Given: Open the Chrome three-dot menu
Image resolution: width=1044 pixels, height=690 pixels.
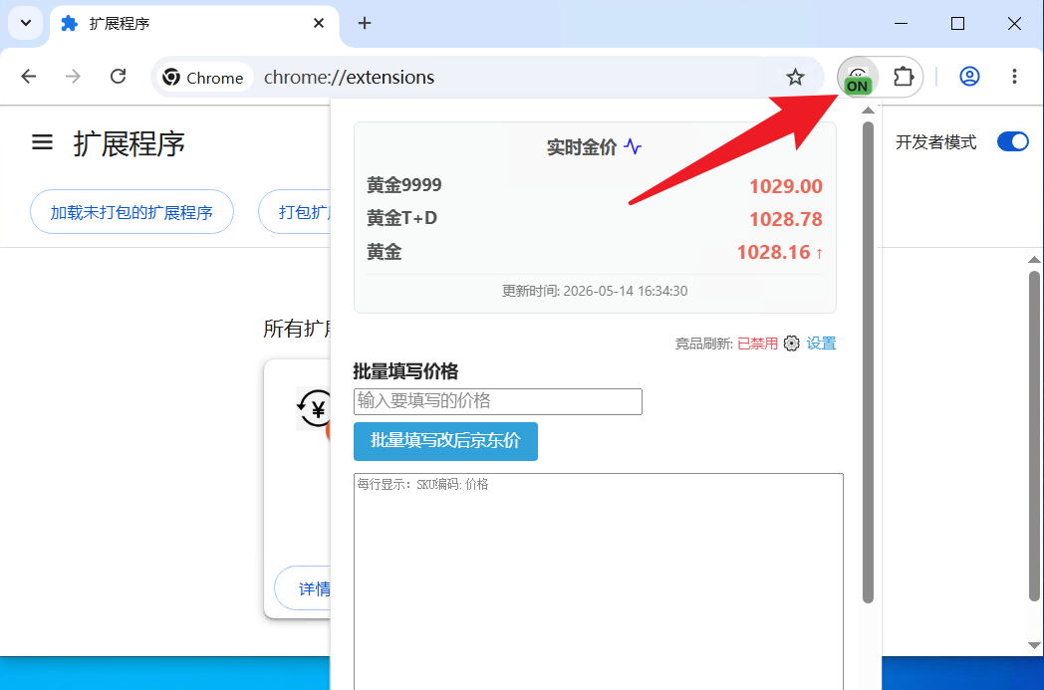Looking at the screenshot, I should point(1015,77).
